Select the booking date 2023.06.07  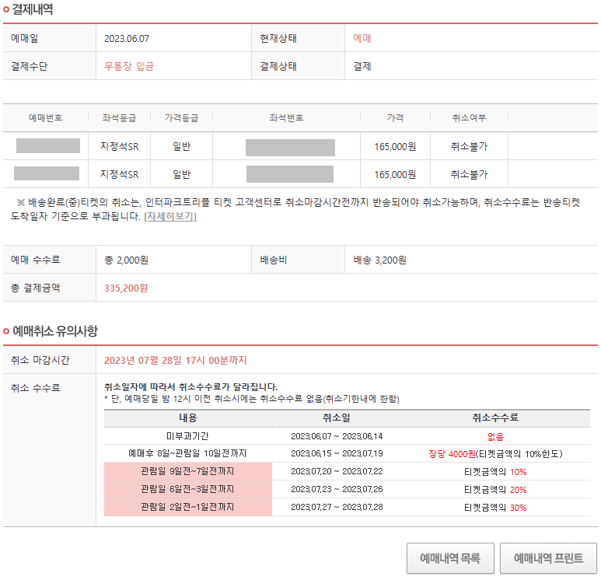pyautogui.click(x=127, y=39)
